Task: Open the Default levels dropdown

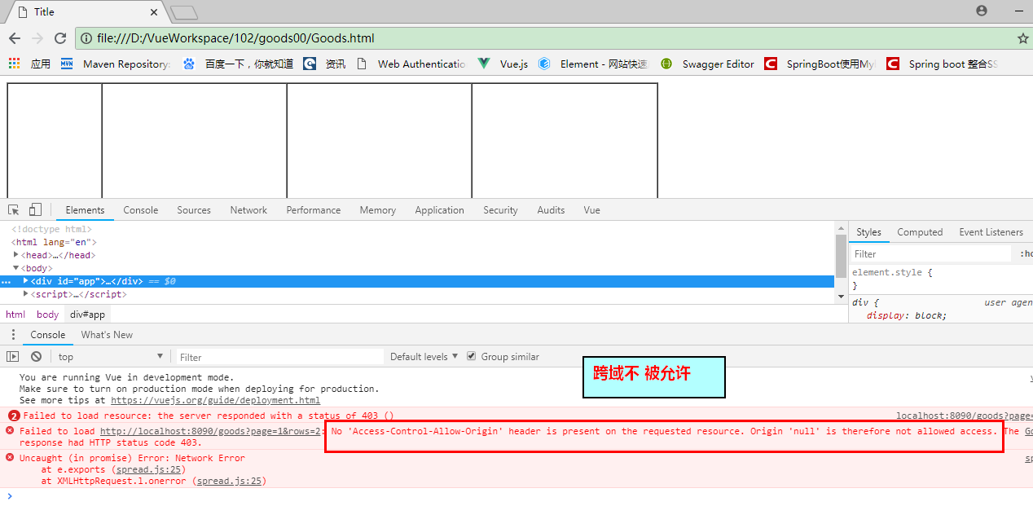Action: click(424, 357)
